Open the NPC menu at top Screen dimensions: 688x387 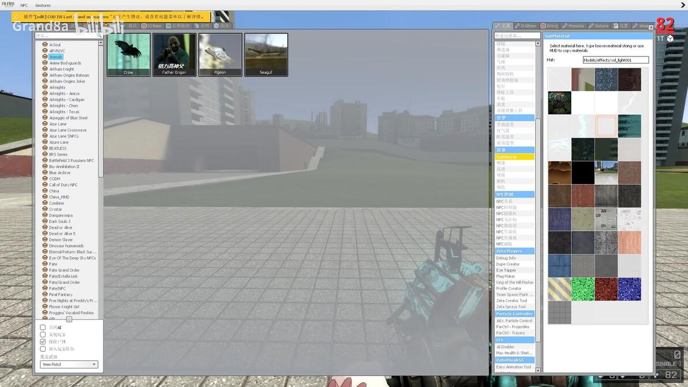point(24,5)
